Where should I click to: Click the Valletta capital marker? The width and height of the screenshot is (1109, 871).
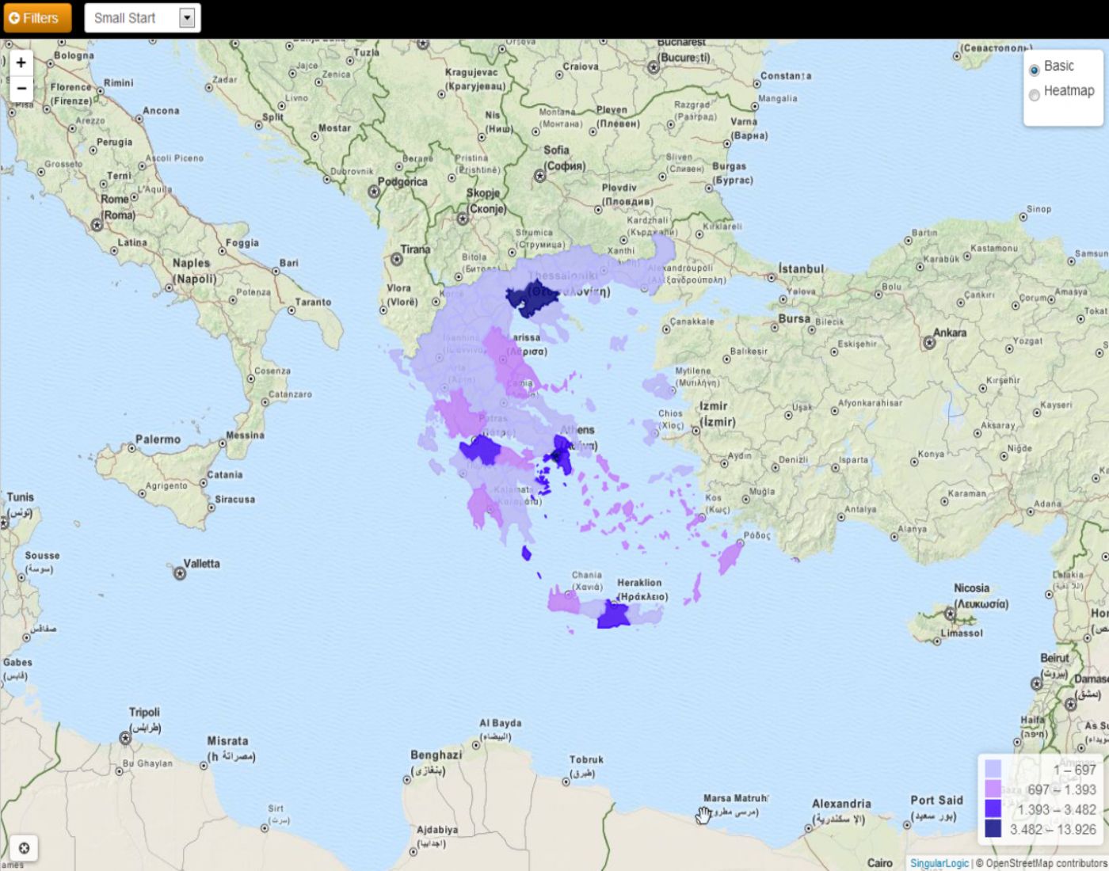click(180, 573)
